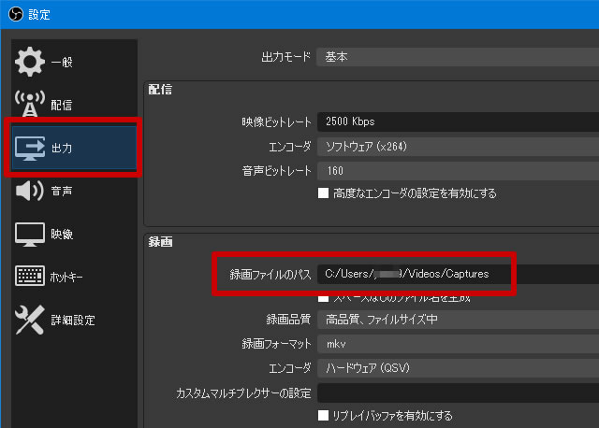Open the 出力モード dropdown showing 基本

(x=457, y=57)
